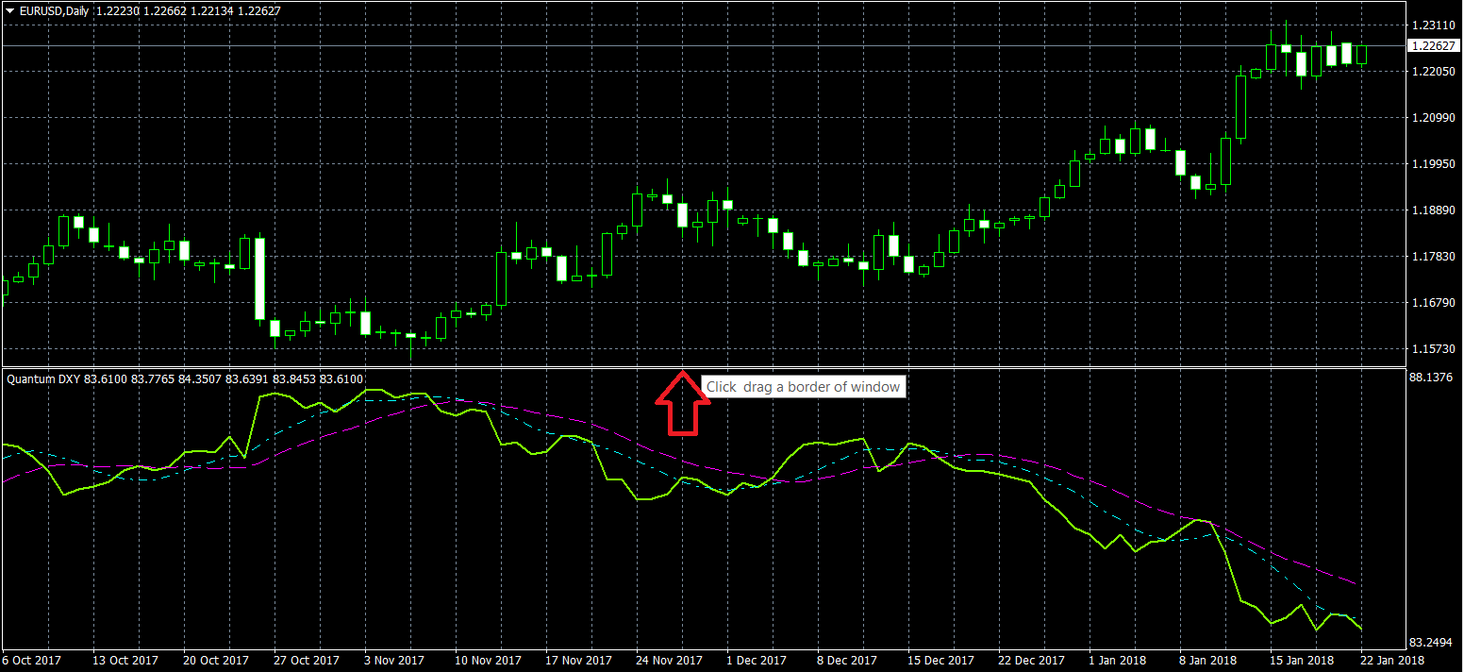Open the triangle menu beside EURUSD,Daily
Screen dimensions: 1464x672
(9, 10)
